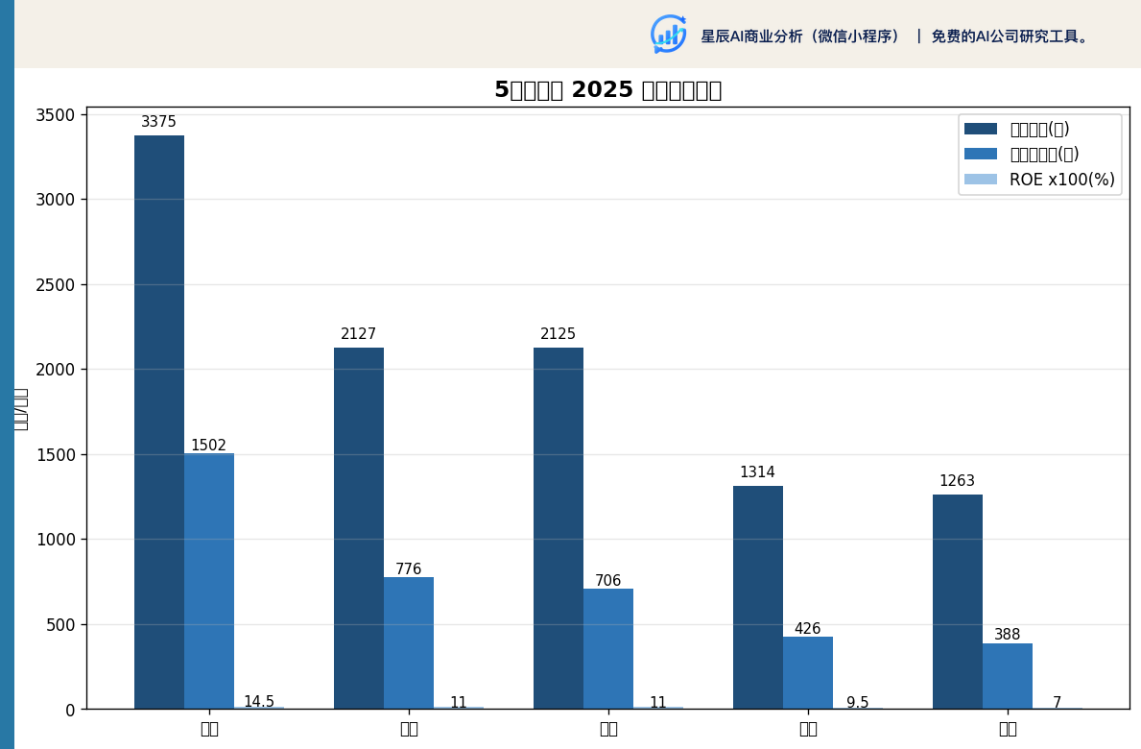Click the bar value label 7
1141x749 pixels.
pyautogui.click(x=1057, y=702)
